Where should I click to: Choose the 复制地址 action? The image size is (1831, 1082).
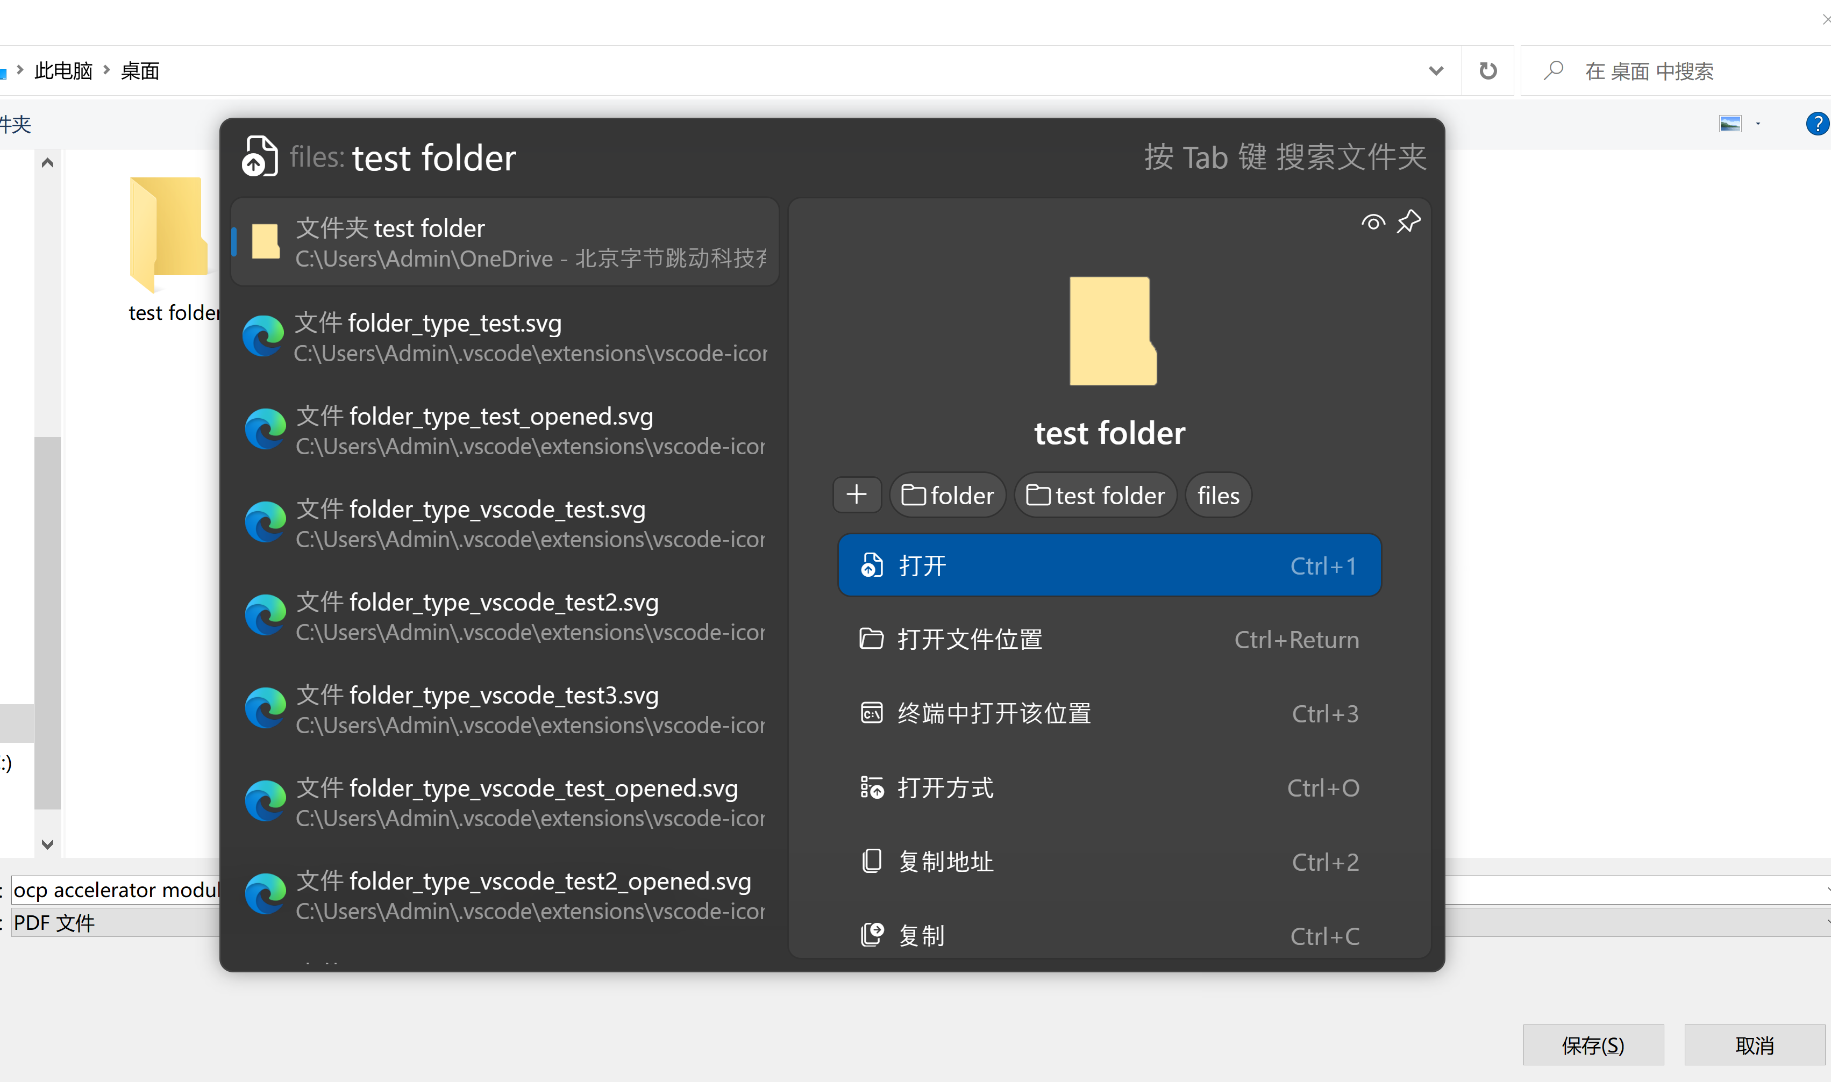click(x=1109, y=862)
